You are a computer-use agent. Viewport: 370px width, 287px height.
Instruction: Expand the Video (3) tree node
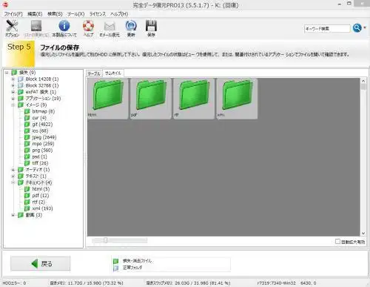click(x=13, y=215)
